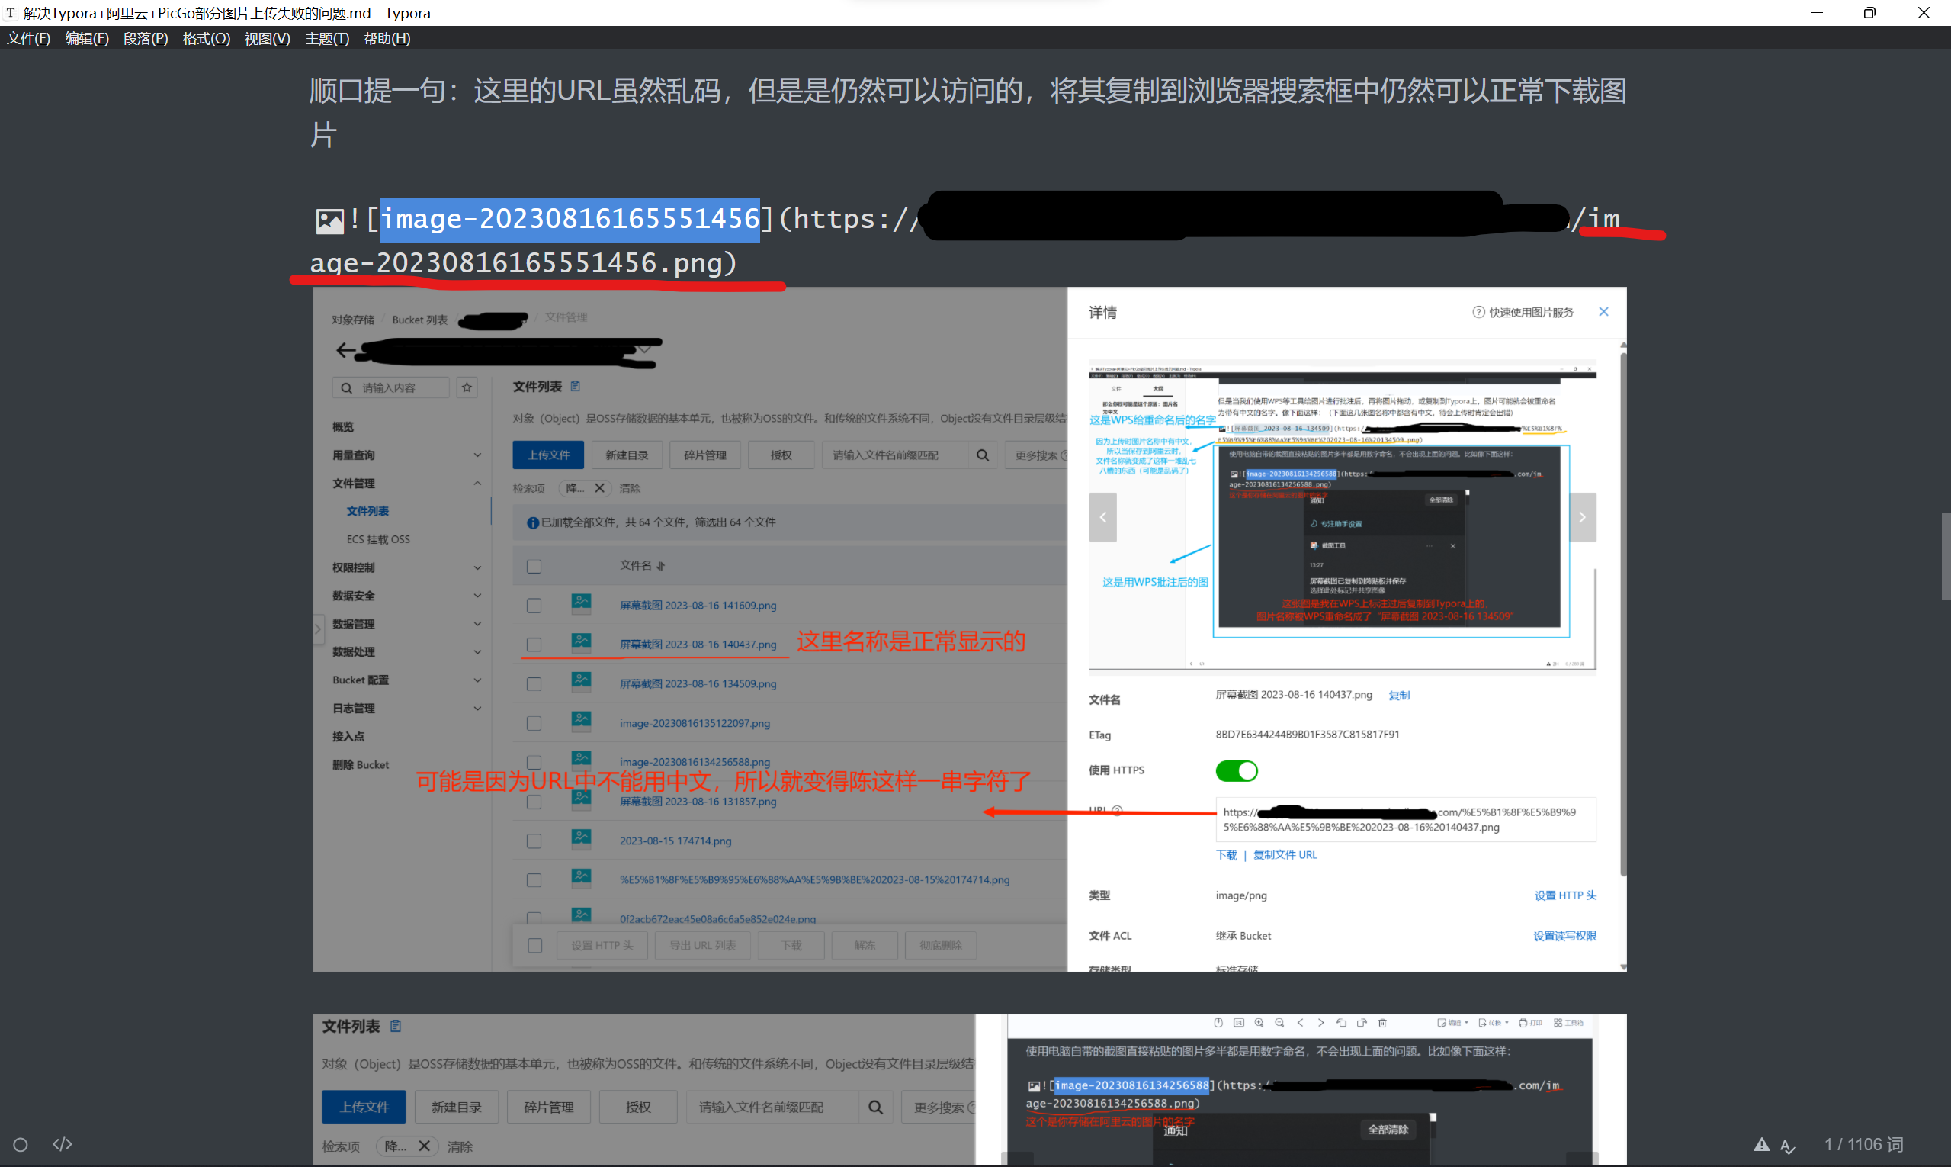The height and width of the screenshot is (1167, 1951).
Task: Click the warning triangle icon in status bar
Action: (1762, 1144)
